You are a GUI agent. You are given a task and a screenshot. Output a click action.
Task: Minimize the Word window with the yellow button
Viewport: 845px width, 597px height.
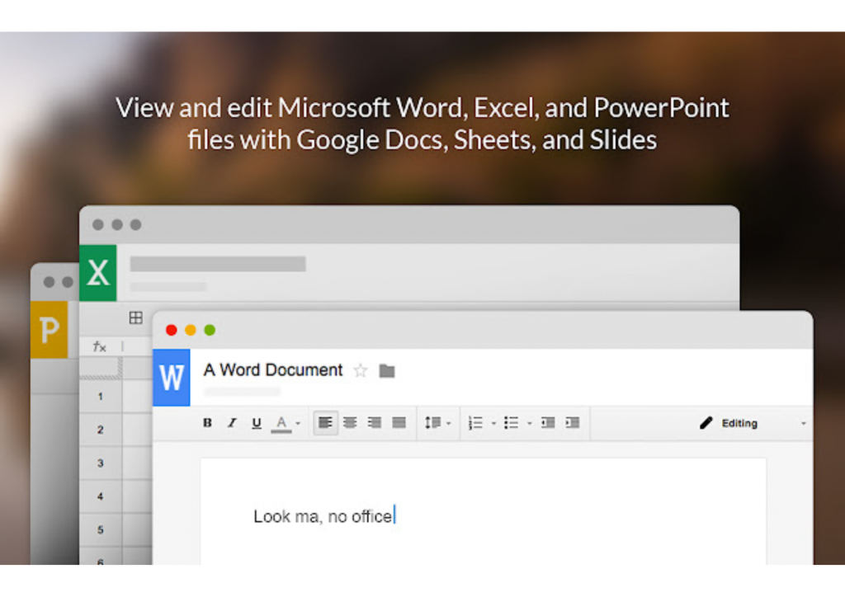pos(191,330)
